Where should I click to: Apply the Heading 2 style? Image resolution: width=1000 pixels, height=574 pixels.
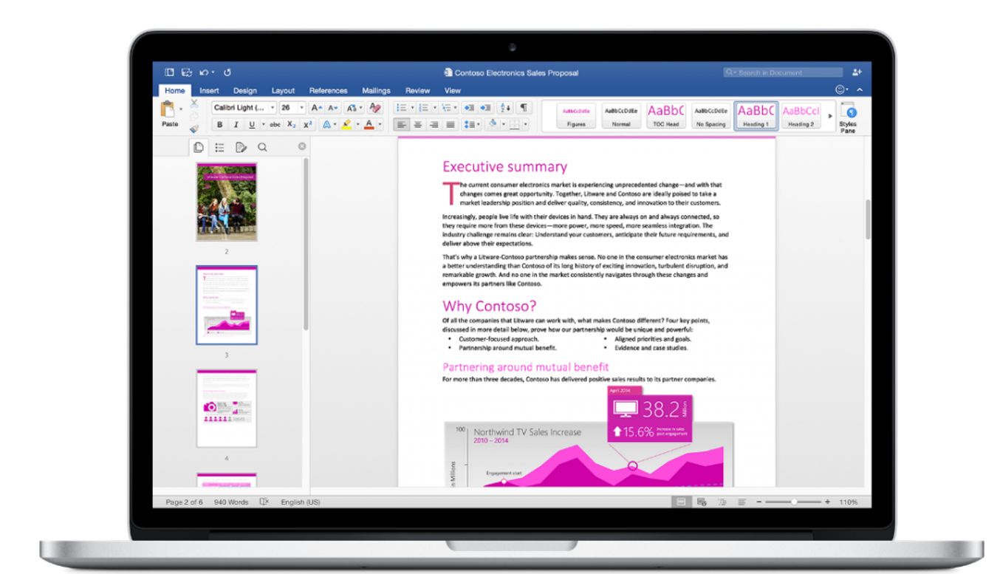[801, 116]
